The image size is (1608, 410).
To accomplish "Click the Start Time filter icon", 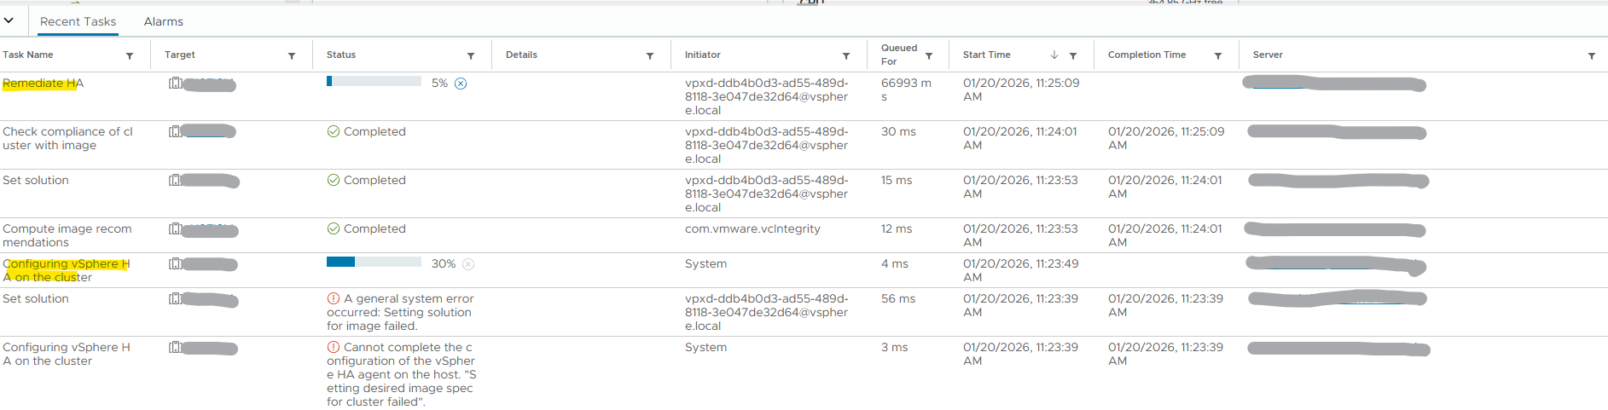I will (x=1073, y=56).
